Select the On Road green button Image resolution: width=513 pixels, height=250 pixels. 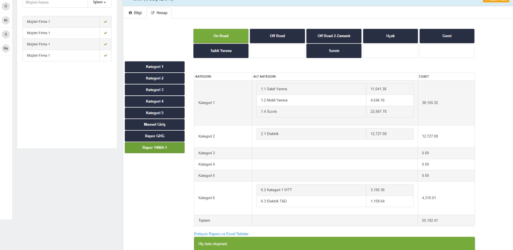tap(221, 36)
